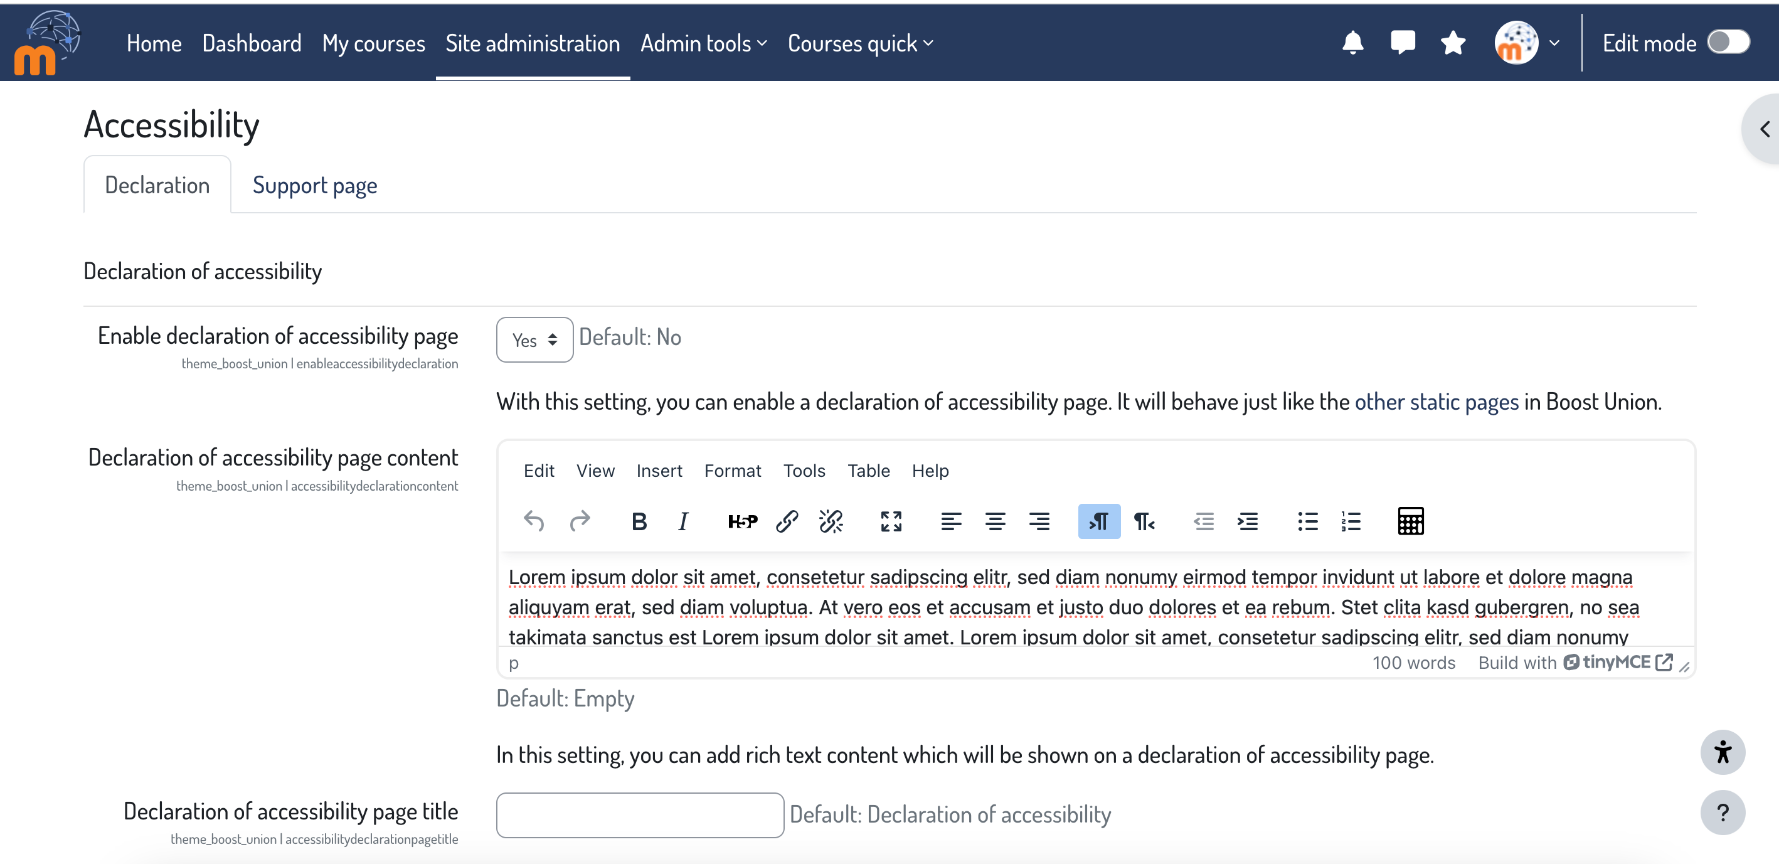Toggle editor fullscreen mode

coord(891,521)
